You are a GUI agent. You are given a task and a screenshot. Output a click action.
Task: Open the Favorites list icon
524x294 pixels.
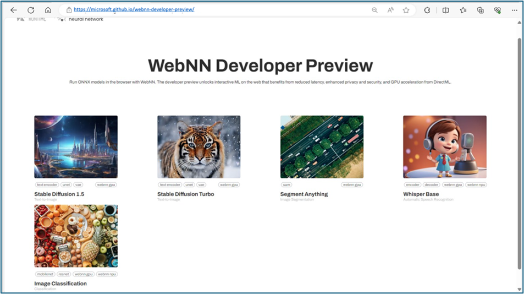[463, 10]
